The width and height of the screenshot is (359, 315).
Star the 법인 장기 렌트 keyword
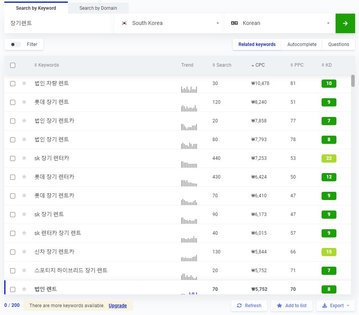coord(24,140)
